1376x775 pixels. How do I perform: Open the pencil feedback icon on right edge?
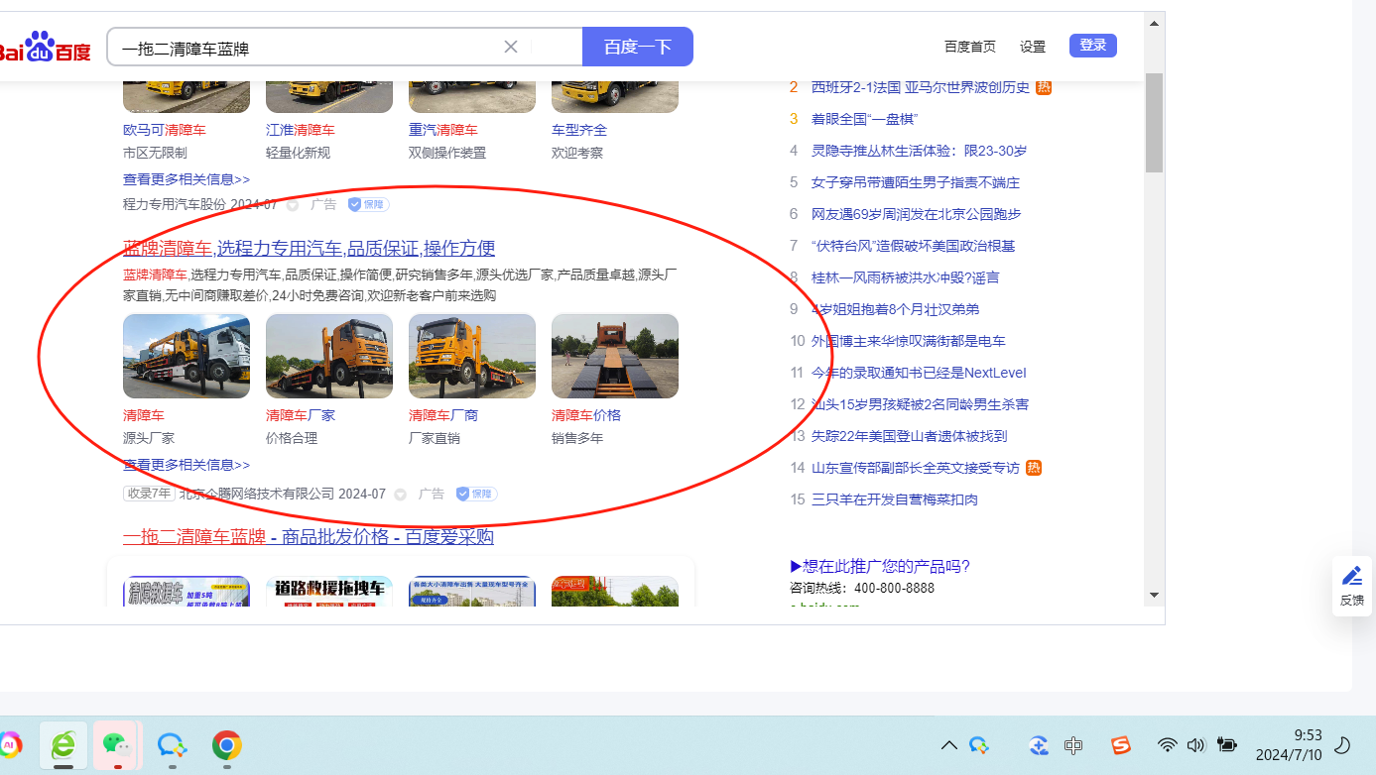pos(1351,576)
